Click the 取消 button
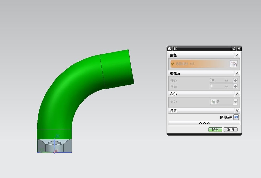The width and height of the screenshot is (261, 178). pos(231,130)
